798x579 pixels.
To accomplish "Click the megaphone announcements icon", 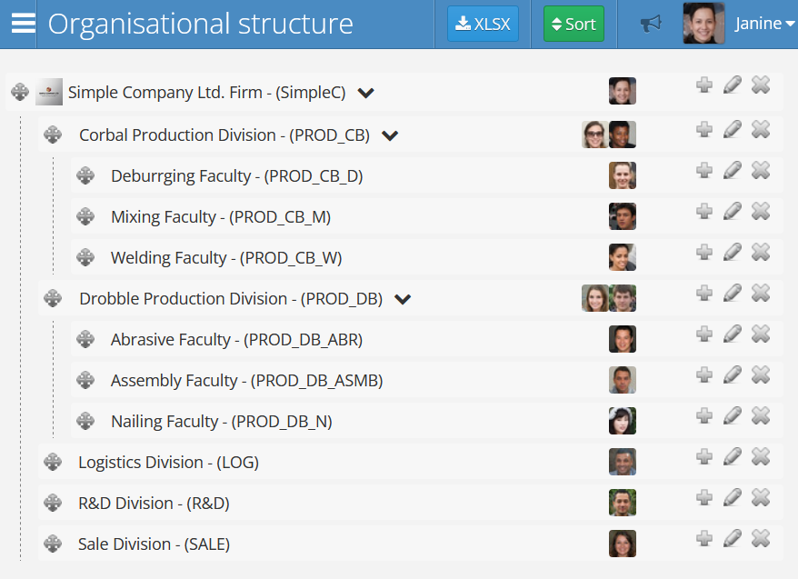I will point(651,24).
